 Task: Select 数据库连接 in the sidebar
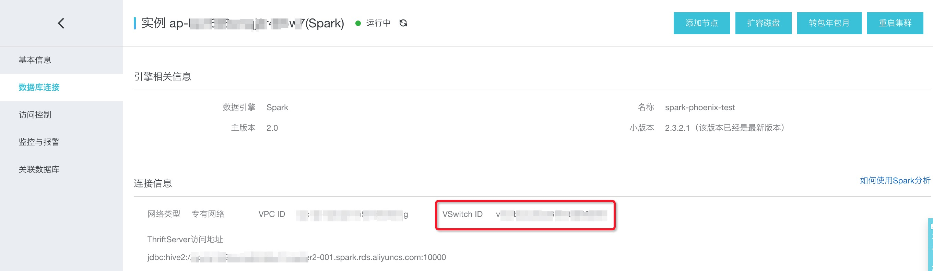tap(39, 88)
